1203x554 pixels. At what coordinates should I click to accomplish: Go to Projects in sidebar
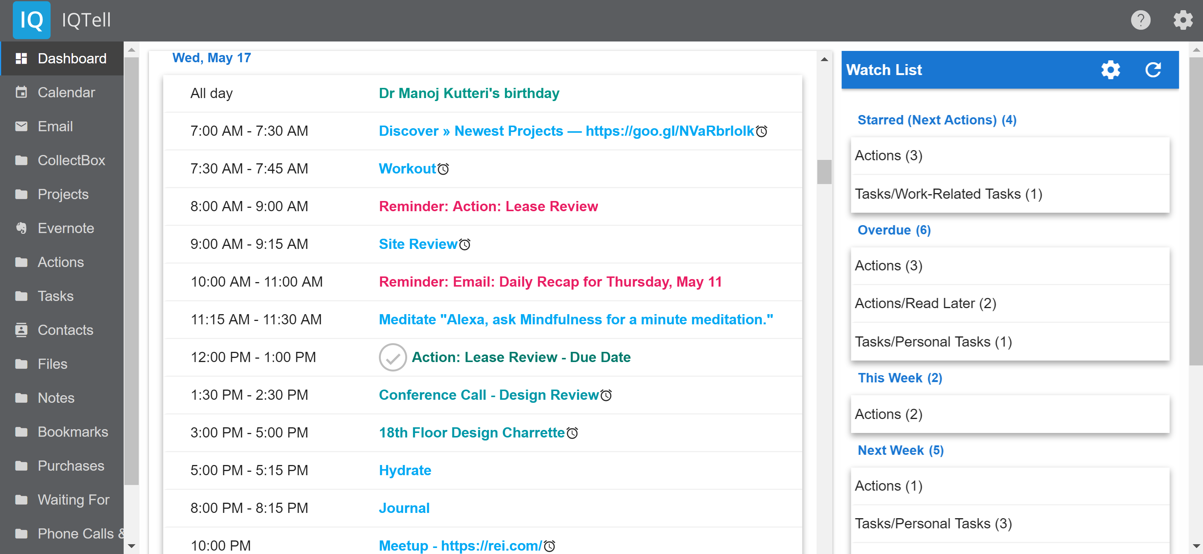pyautogui.click(x=63, y=194)
